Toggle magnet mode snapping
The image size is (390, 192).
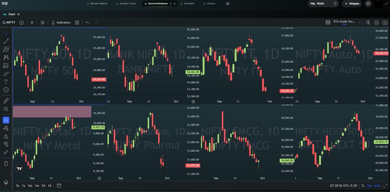[x=6, y=120]
